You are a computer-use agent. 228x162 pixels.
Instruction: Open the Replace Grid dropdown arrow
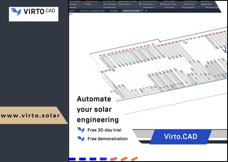tap(212, 4)
